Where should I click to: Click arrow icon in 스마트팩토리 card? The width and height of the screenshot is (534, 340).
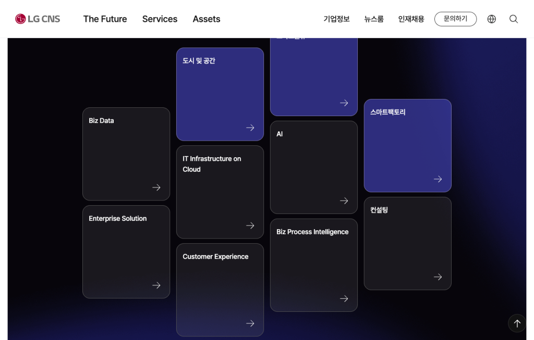click(x=438, y=179)
